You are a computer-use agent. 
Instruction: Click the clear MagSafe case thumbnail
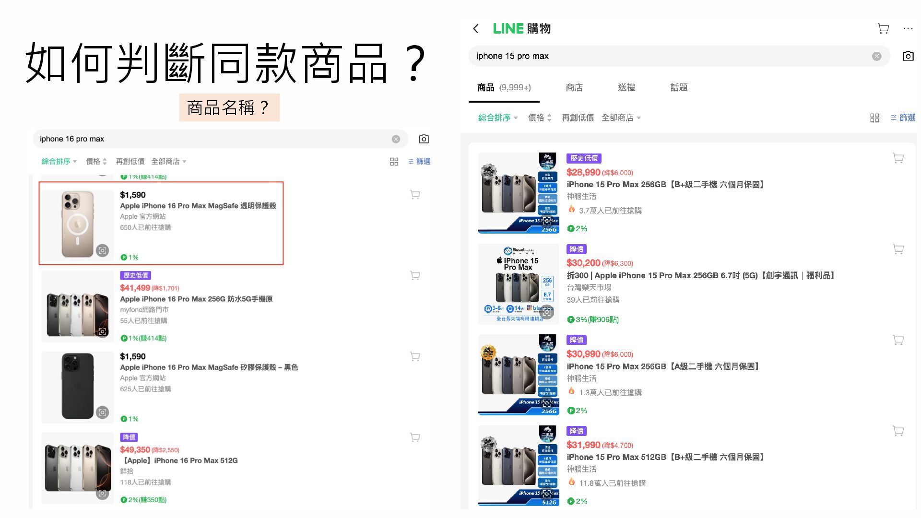click(x=77, y=225)
